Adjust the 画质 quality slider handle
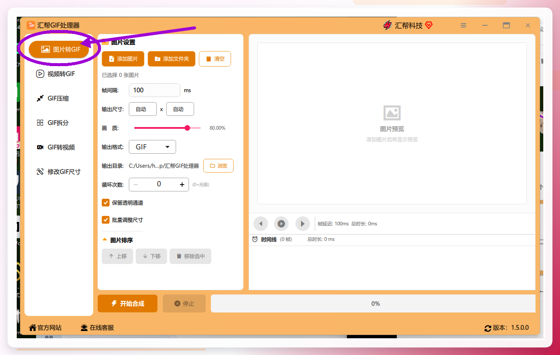 tap(187, 128)
